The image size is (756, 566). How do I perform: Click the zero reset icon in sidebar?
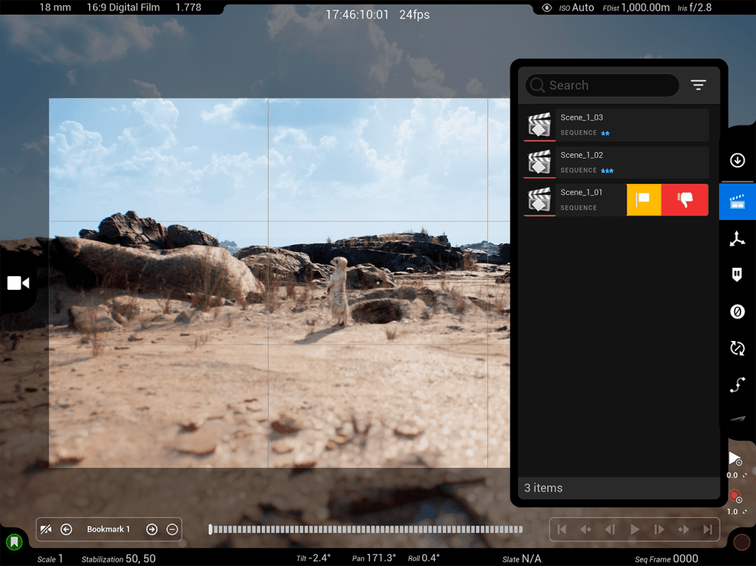coord(737,311)
